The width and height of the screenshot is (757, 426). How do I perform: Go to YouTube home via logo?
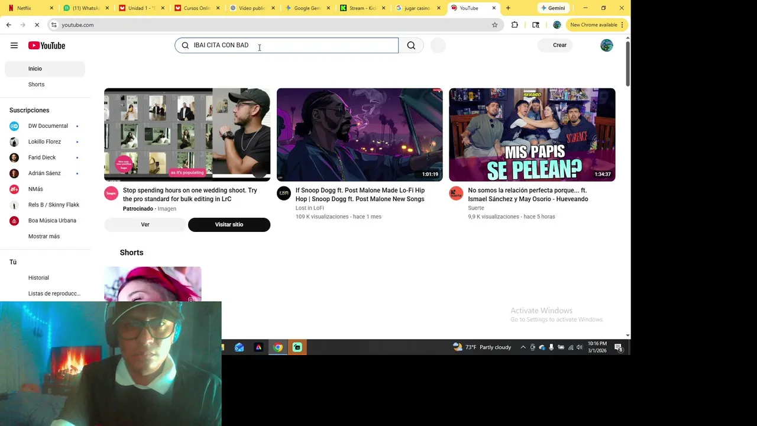[47, 46]
